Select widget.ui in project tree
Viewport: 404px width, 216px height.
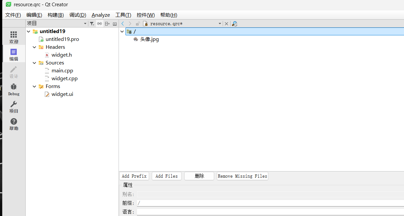tap(62, 94)
